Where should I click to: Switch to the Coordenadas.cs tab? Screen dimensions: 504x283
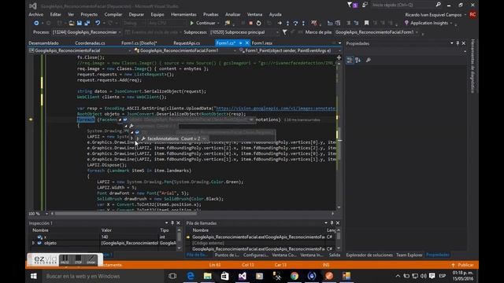(90, 43)
